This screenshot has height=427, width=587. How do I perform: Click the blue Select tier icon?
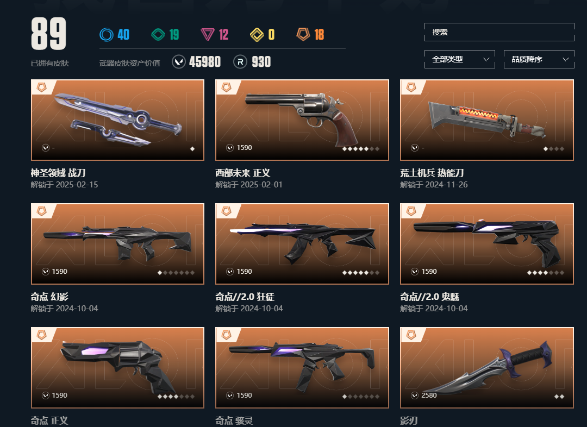tap(107, 34)
